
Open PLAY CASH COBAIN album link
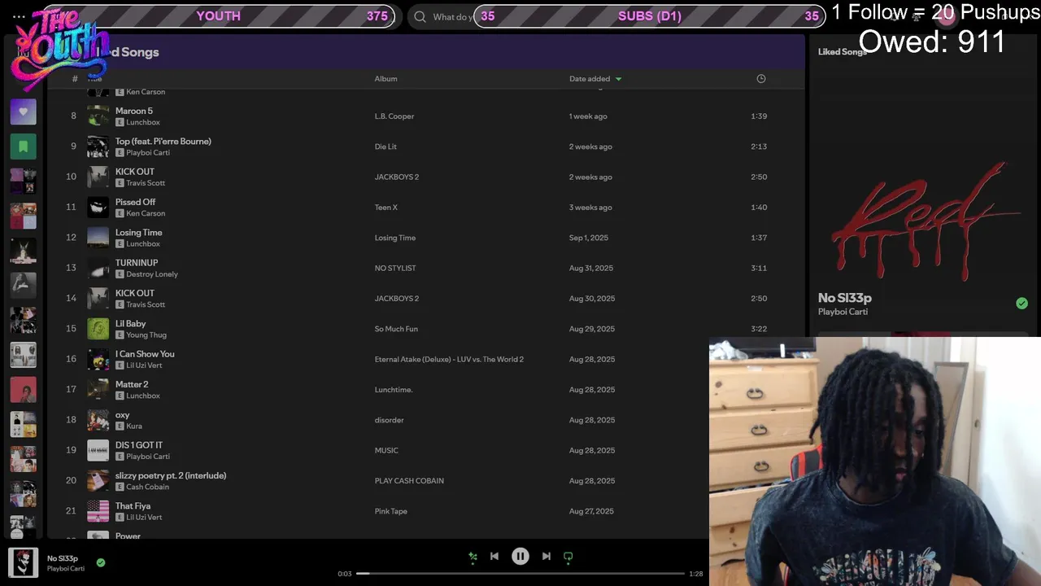409,481
